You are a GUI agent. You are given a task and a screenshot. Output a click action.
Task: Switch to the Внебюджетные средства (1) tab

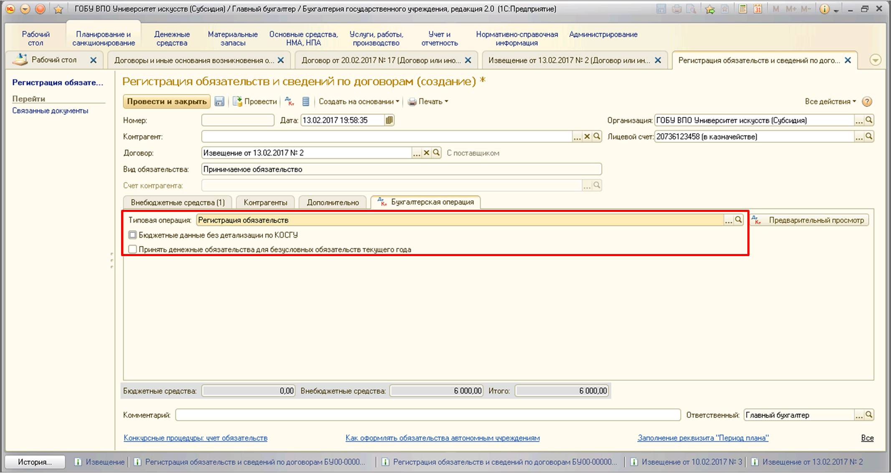pos(178,202)
